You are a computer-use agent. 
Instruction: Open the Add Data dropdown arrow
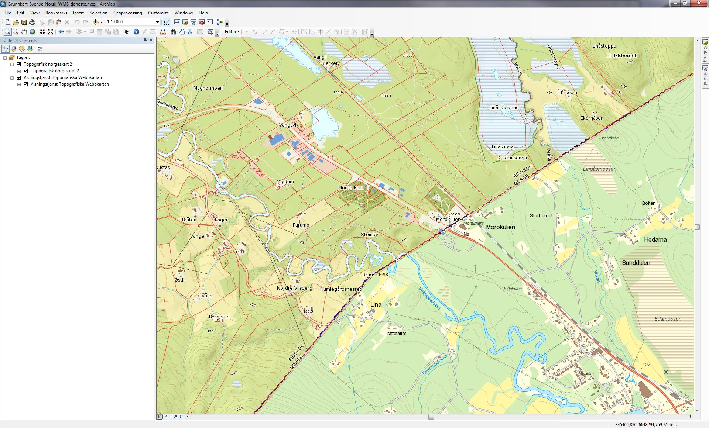pyautogui.click(x=101, y=22)
